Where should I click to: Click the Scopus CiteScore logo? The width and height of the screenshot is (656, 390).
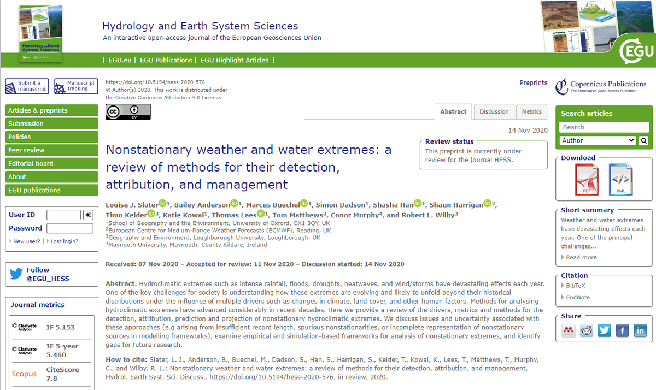point(25,374)
